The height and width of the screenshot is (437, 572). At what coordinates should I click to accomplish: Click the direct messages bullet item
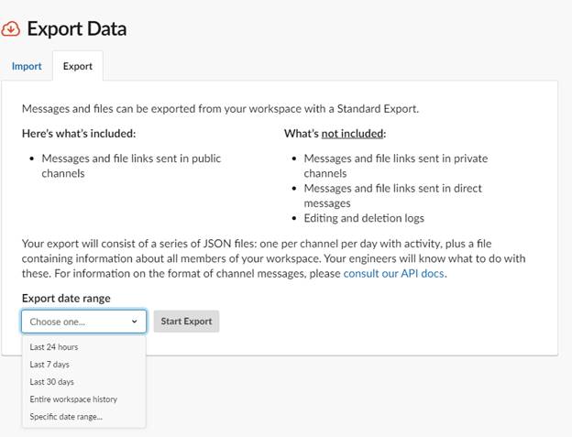point(393,196)
